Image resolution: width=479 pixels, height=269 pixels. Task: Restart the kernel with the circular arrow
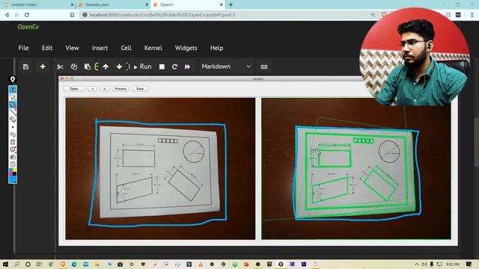pos(174,67)
